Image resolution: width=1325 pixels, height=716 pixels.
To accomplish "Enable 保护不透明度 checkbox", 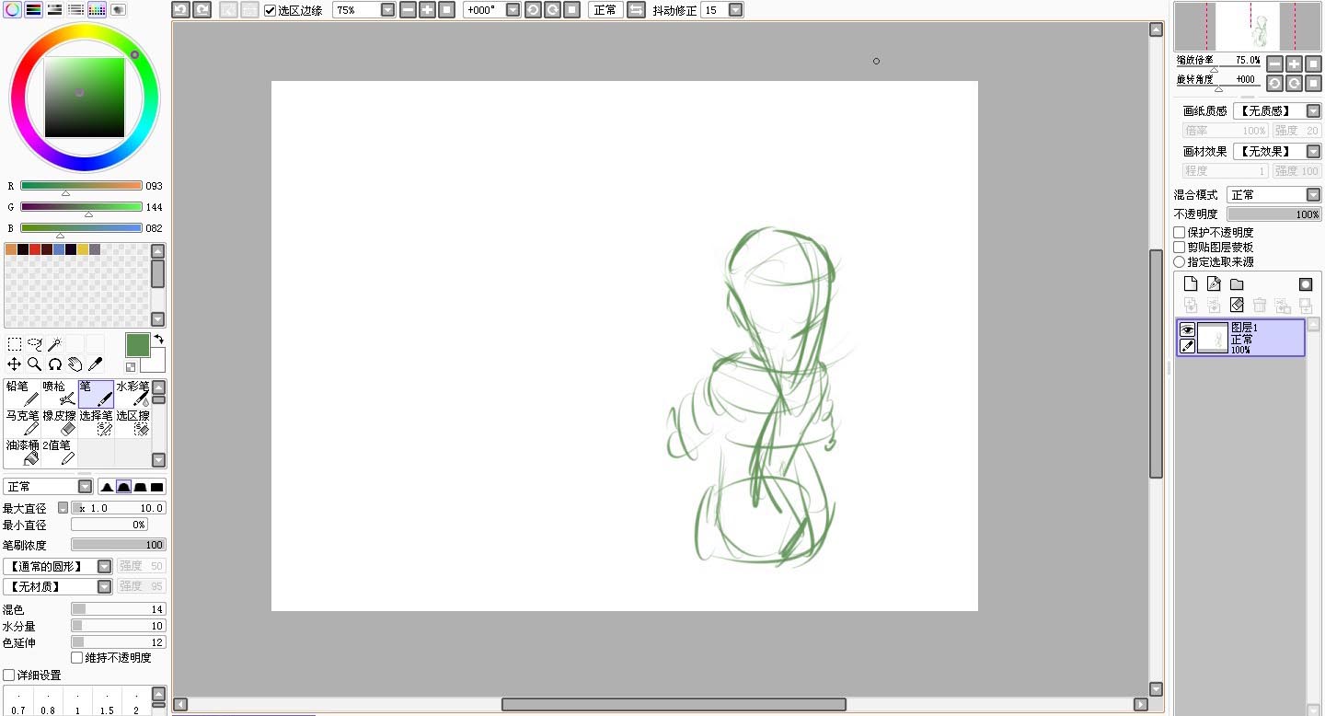I will tap(1180, 233).
